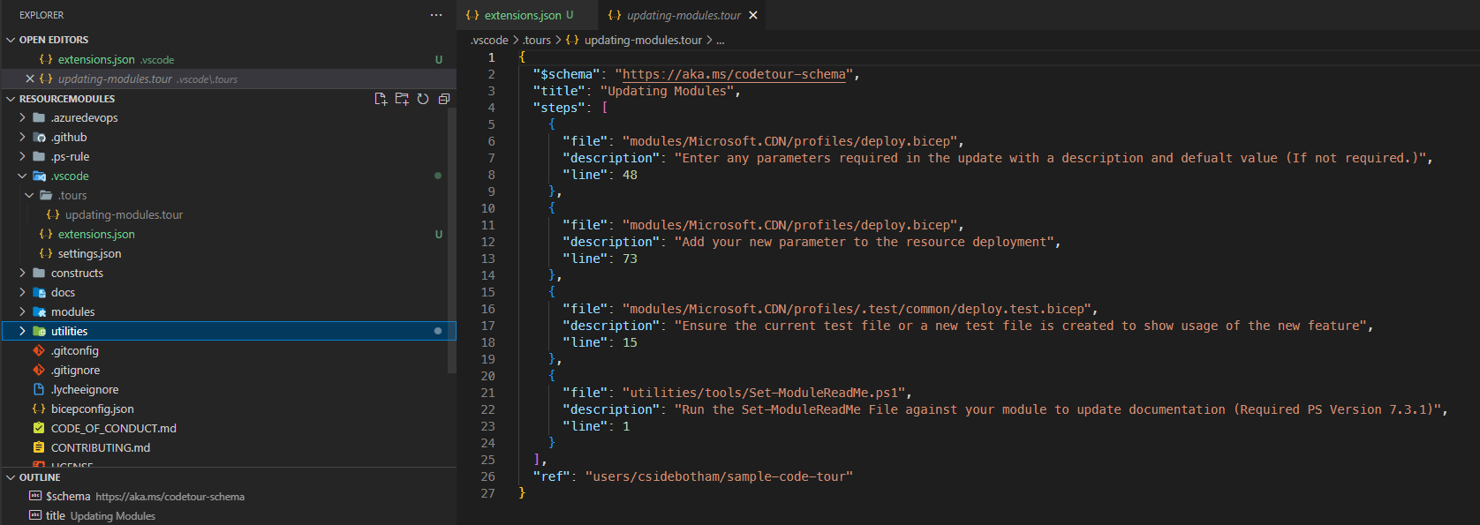Click the "steps" key on line 4
This screenshot has width=1480, height=525.
coord(559,108)
